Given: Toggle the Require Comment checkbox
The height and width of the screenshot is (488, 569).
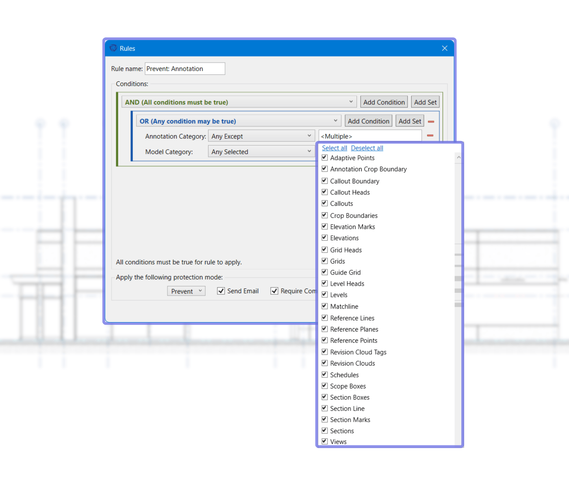Looking at the screenshot, I should click(x=275, y=291).
